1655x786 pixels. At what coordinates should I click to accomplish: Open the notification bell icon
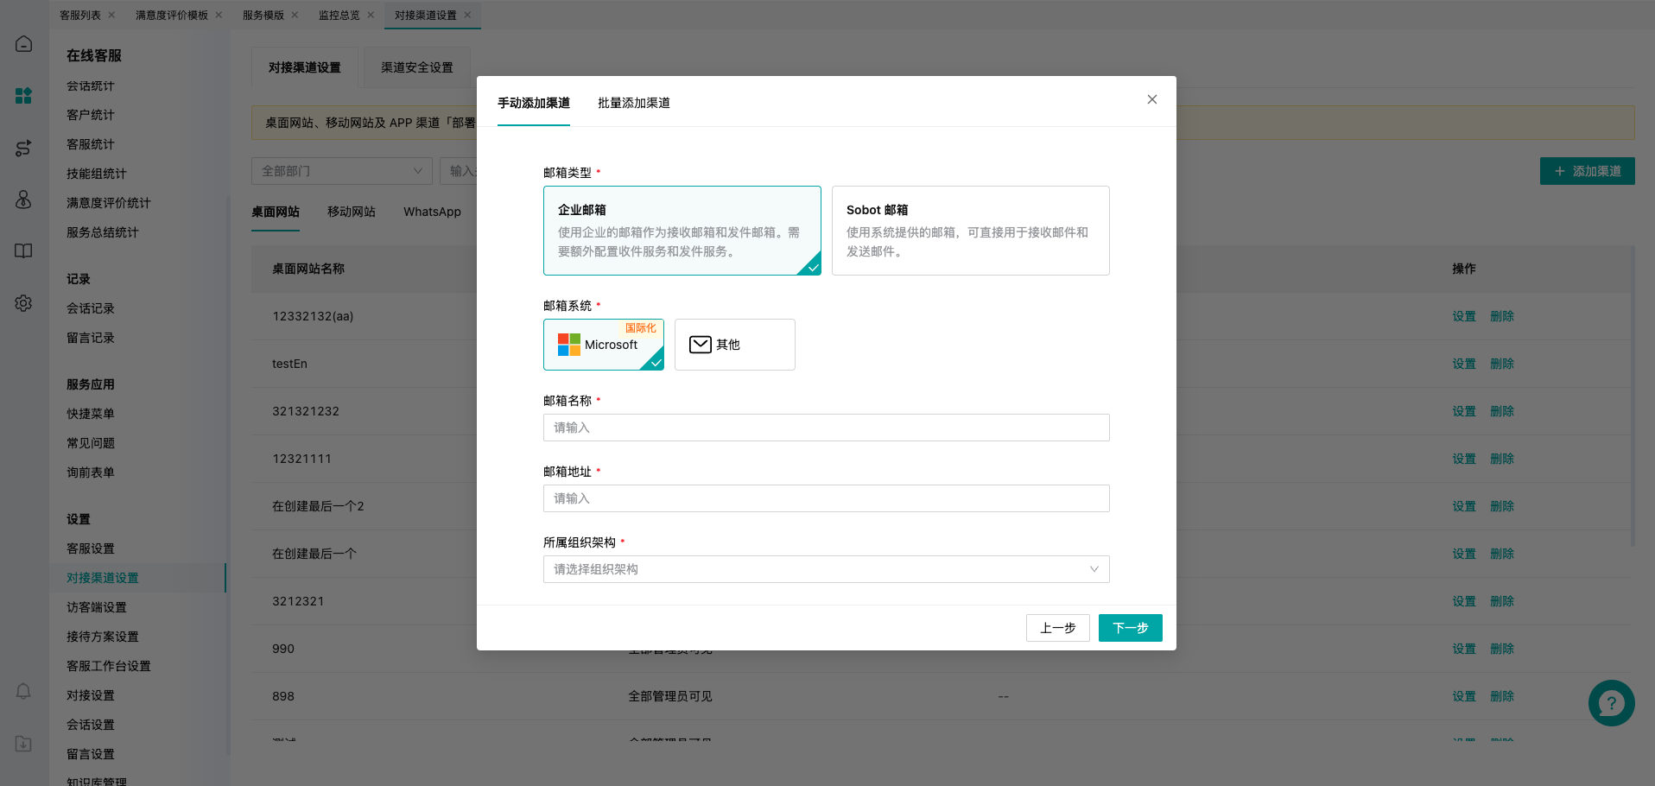tap(24, 691)
